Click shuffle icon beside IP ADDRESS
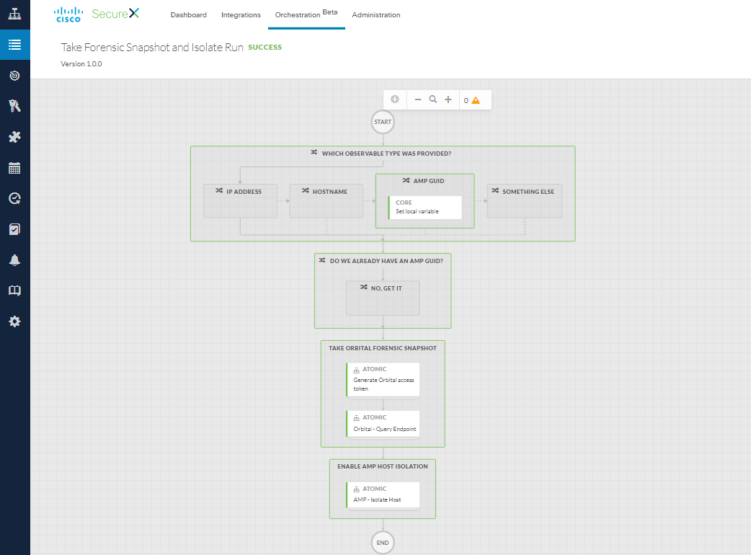Viewport: 751px width, 555px height. point(219,190)
